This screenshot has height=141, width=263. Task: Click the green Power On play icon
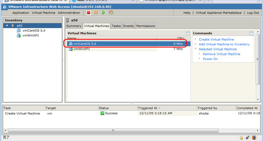(103, 13)
